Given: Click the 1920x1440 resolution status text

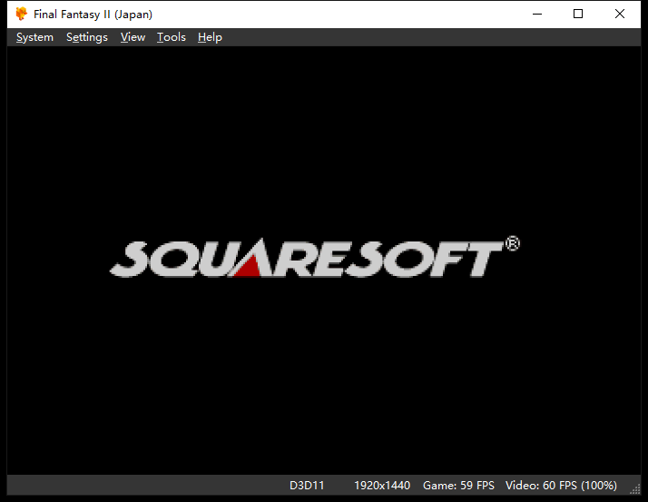Looking at the screenshot, I should (x=382, y=485).
